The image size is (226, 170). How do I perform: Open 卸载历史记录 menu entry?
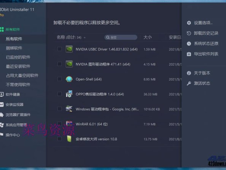(206, 33)
